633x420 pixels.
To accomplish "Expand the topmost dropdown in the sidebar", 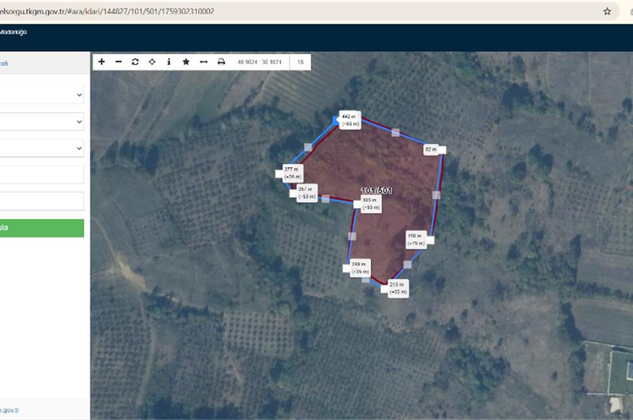I will click(42, 95).
